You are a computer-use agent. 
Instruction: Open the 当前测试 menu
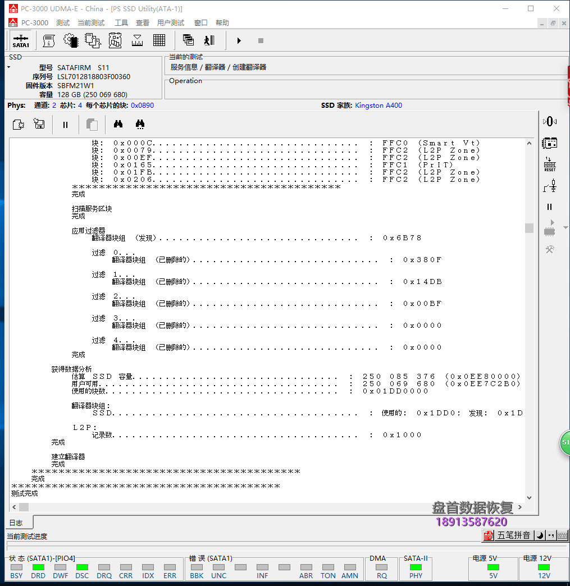coord(91,23)
